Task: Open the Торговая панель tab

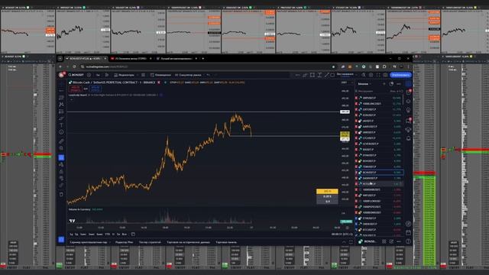Action: (226, 242)
